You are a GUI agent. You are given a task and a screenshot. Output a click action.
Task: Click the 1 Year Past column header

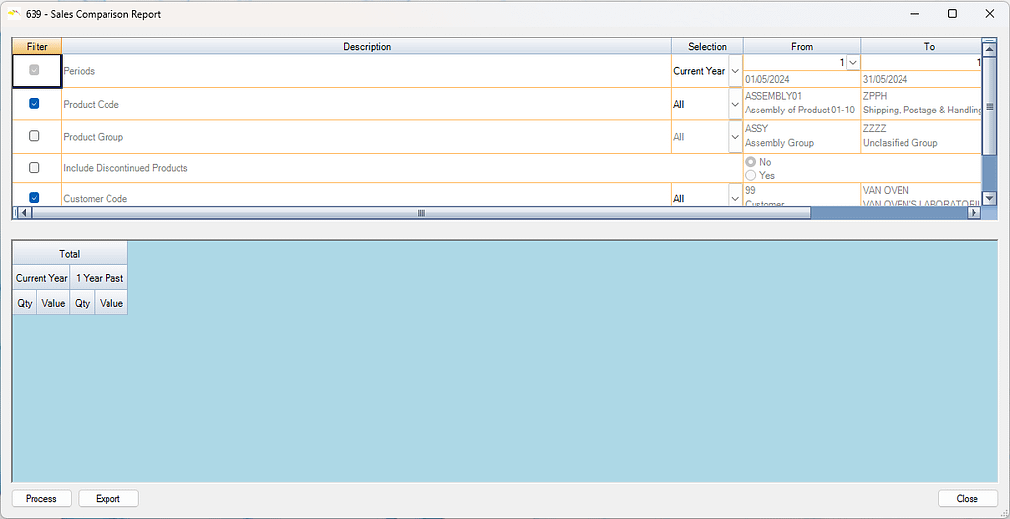coord(99,278)
